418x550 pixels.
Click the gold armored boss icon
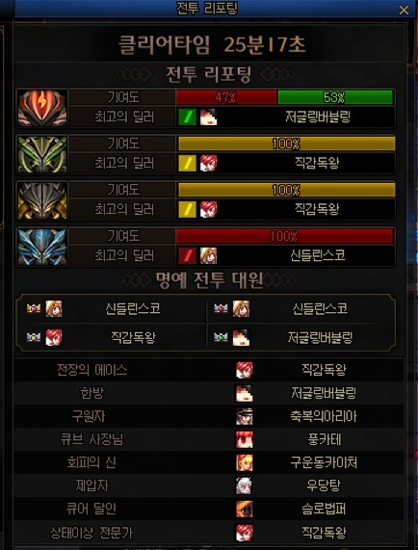click(42, 200)
